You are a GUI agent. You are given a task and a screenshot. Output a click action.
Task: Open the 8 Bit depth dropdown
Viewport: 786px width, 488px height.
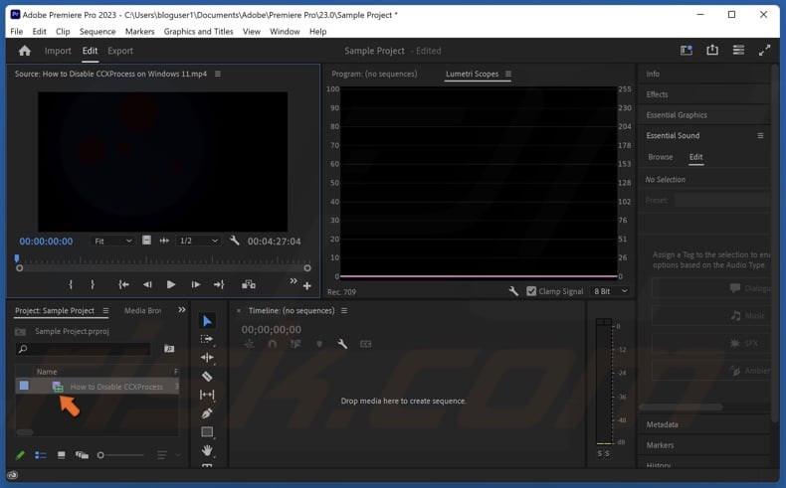610,291
